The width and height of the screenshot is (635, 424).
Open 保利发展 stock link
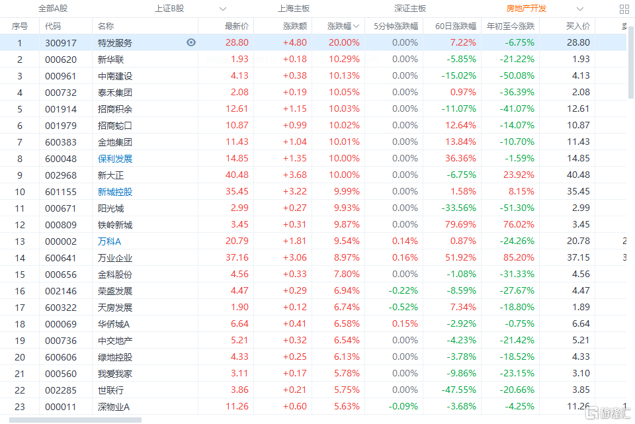(115, 159)
